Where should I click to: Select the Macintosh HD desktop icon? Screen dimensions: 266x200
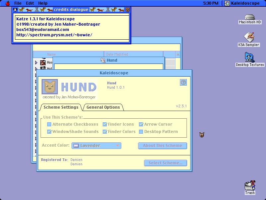pos(250,19)
